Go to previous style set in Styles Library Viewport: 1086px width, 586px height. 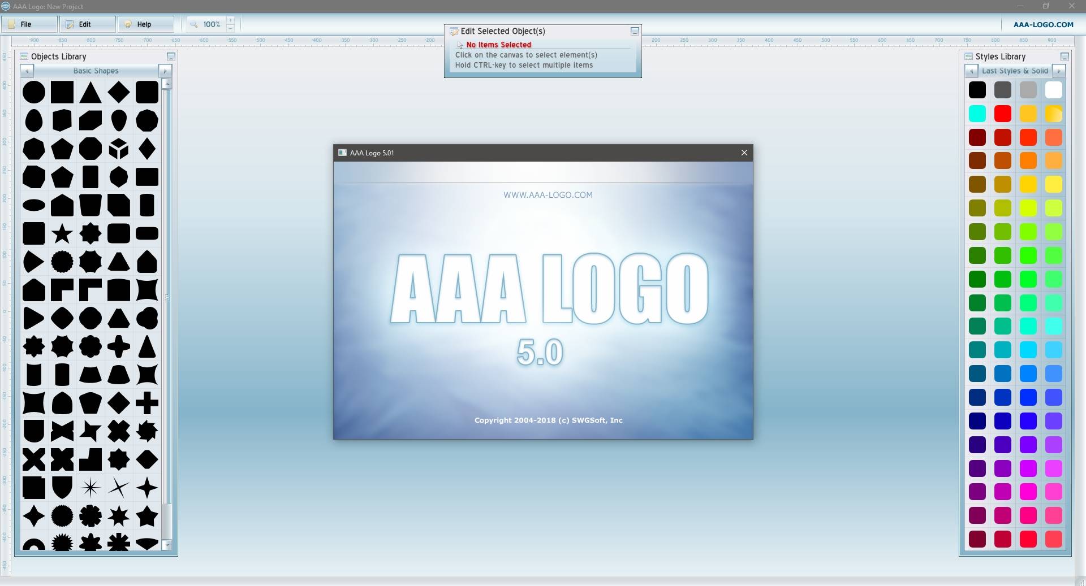[971, 71]
